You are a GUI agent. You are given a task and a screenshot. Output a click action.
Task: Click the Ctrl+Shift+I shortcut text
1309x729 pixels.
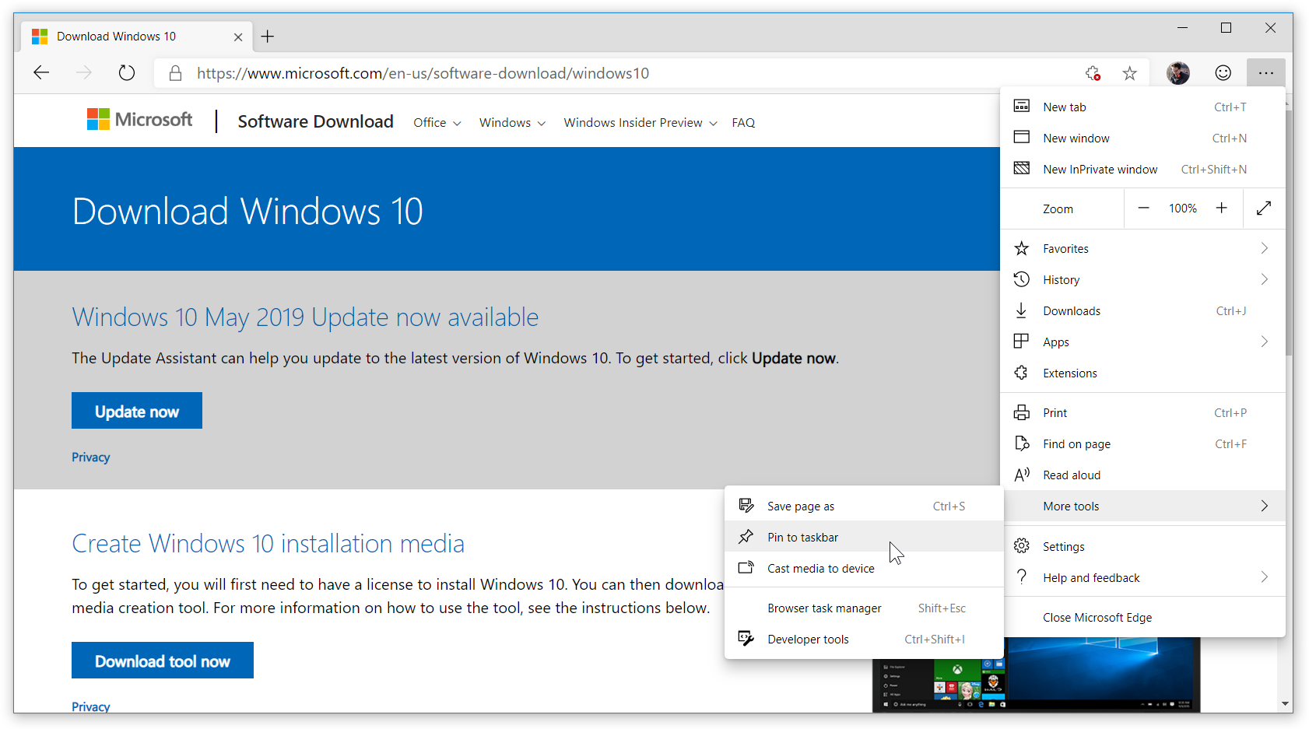click(935, 639)
